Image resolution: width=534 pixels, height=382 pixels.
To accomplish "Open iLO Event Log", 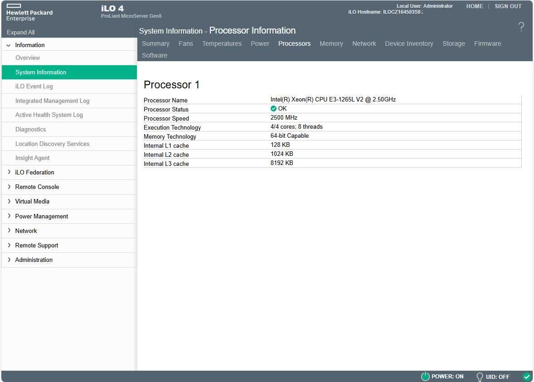I will 69,87.
